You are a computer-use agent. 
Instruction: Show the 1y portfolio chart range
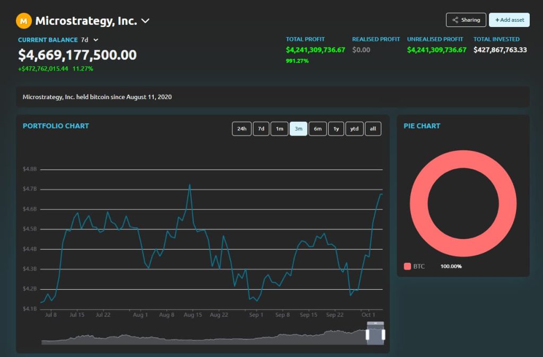pos(336,129)
